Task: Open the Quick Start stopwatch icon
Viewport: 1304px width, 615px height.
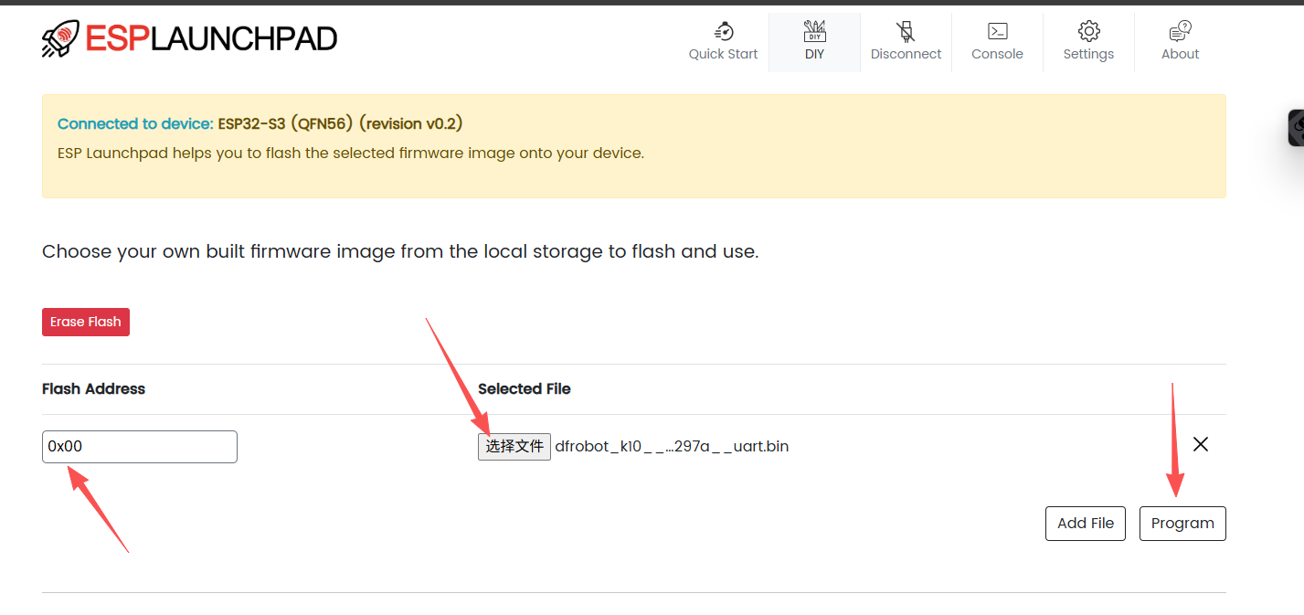Action: click(724, 31)
